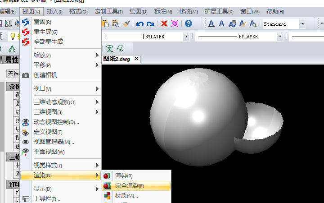Click the red X delete icon
Image resolution: width=324 pixels, height=203 pixels.
(164, 23)
